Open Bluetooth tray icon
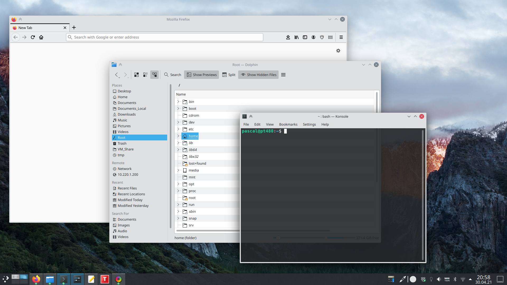The height and width of the screenshot is (285, 507). click(x=455, y=279)
